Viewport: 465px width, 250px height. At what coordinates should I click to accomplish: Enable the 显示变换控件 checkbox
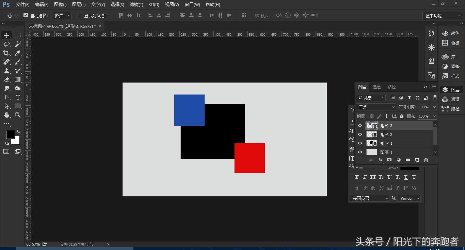point(80,15)
